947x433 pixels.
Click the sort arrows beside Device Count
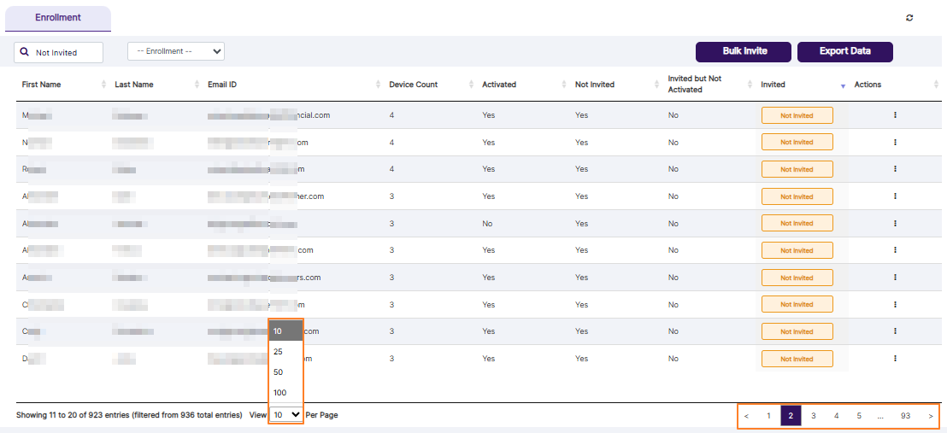pyautogui.click(x=471, y=85)
